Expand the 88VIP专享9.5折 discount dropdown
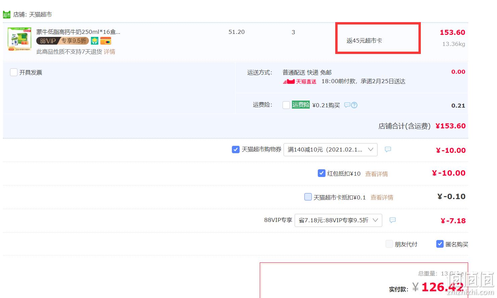The image size is (497, 298). point(338,220)
